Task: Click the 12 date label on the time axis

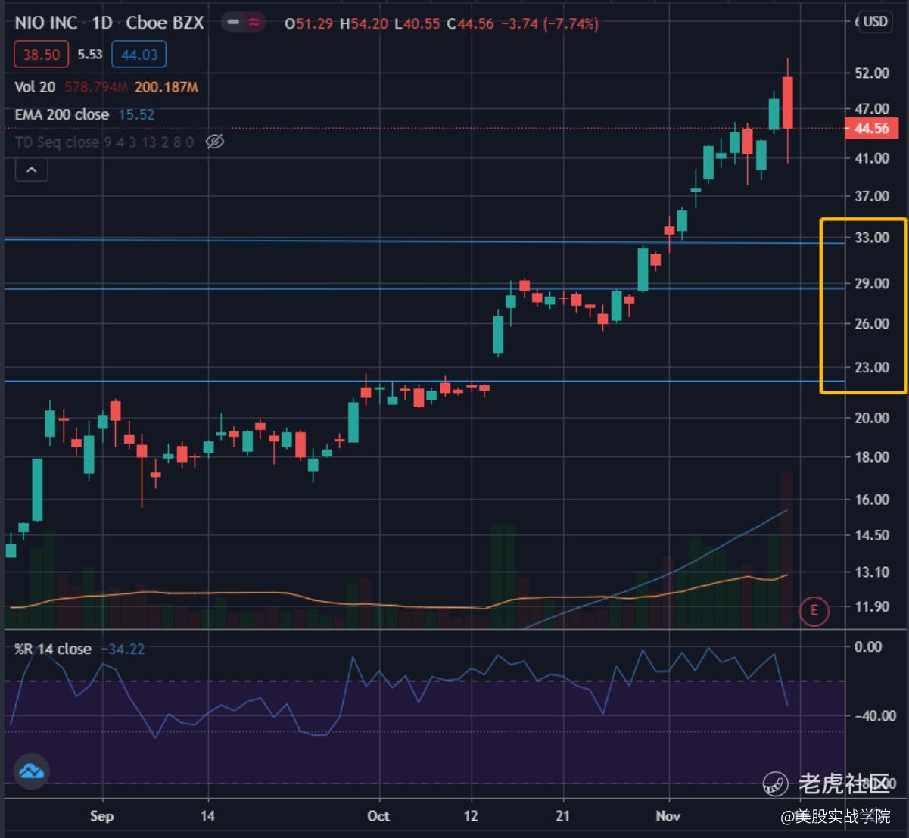Action: [472, 815]
